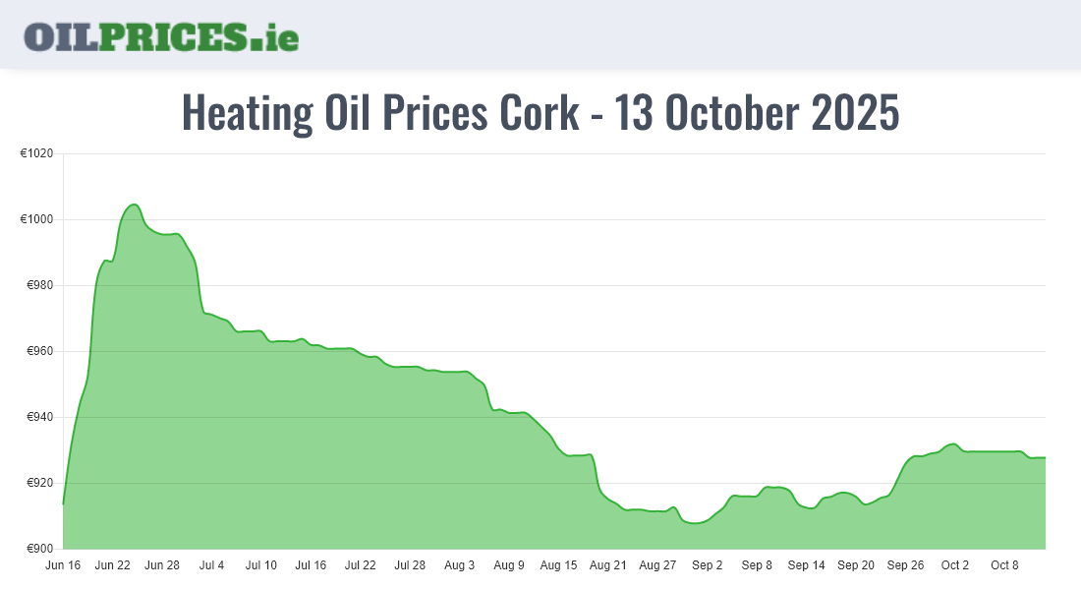This screenshot has width=1081, height=590.
Task: Click the Sep 26 x-axis label
Action: (905, 565)
